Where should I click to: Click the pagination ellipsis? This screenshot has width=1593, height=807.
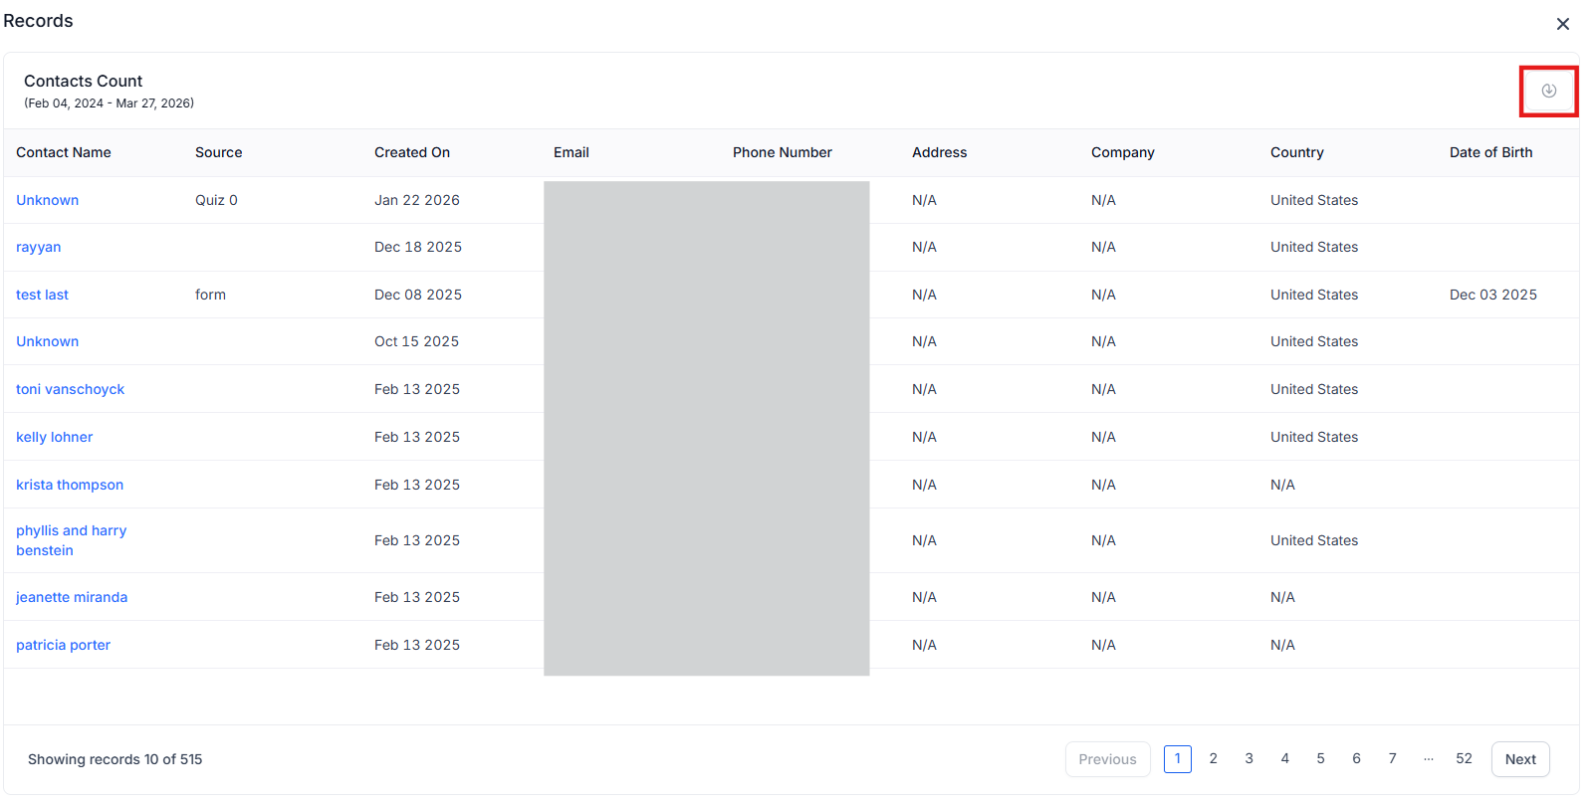[x=1428, y=758]
